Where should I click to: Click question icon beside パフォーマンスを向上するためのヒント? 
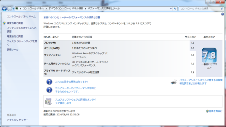point(49,90)
